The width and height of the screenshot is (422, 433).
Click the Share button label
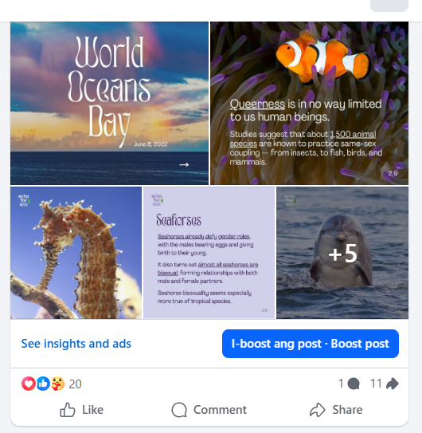pos(347,410)
